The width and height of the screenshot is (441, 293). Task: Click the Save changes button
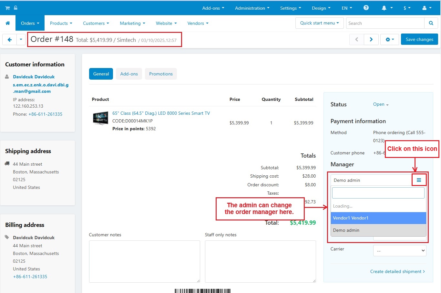(419, 39)
